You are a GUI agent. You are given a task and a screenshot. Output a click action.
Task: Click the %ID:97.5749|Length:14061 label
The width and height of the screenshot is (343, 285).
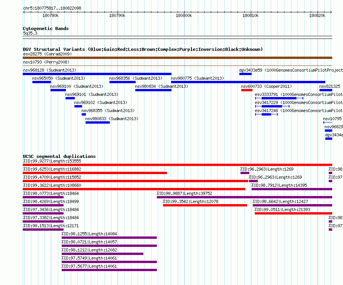click(89, 258)
